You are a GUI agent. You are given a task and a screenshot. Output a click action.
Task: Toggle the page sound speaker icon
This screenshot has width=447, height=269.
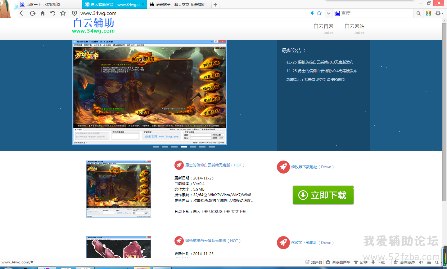[421, 262]
